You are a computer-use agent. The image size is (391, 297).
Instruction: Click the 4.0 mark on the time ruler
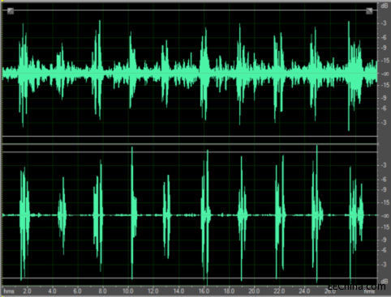[x=52, y=291]
